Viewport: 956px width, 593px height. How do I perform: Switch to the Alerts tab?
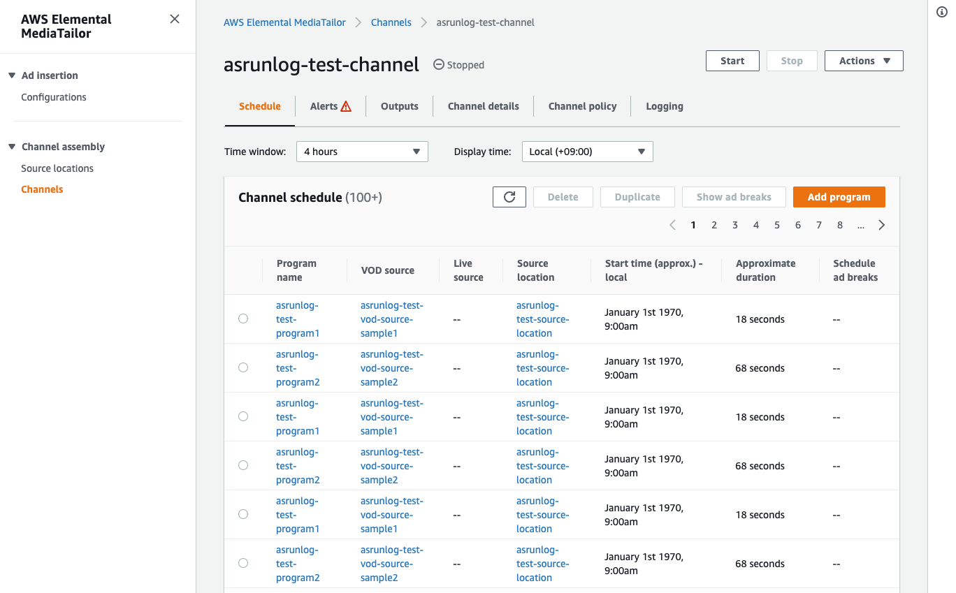[x=331, y=106]
